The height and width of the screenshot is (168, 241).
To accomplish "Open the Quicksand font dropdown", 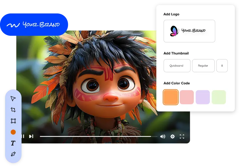I will click(x=177, y=66).
